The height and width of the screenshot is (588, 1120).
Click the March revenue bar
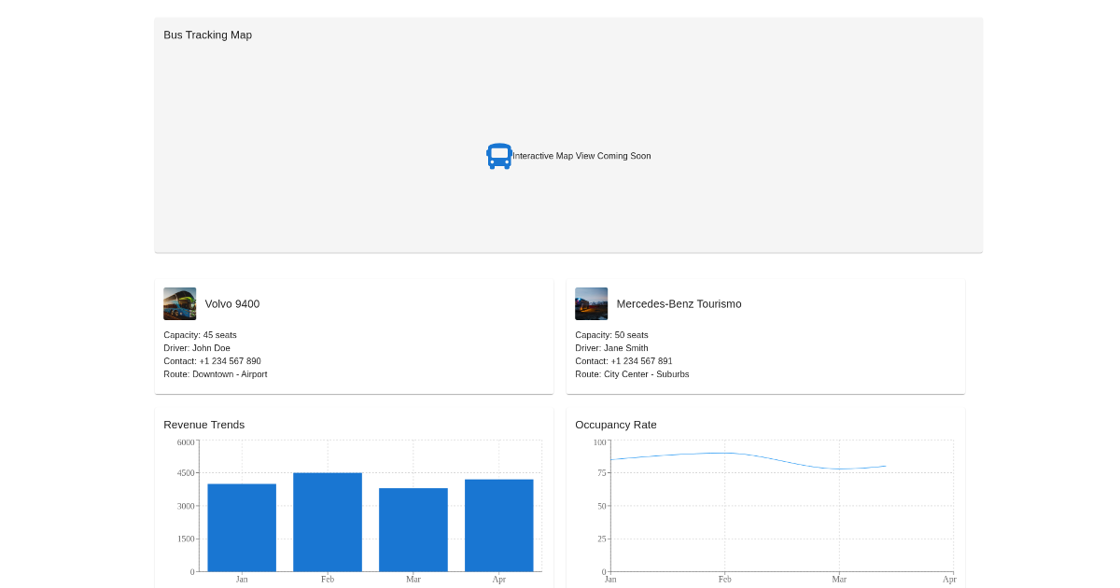(413, 529)
